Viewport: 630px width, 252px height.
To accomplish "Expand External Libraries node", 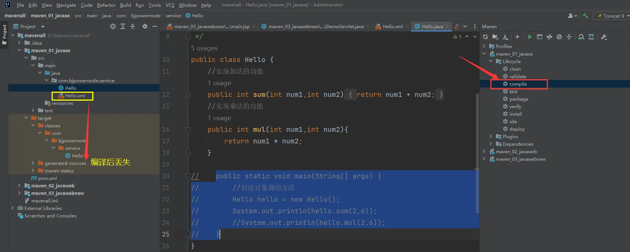I will 13,208.
